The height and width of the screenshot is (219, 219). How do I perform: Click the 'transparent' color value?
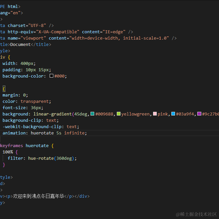[x=35, y=101]
